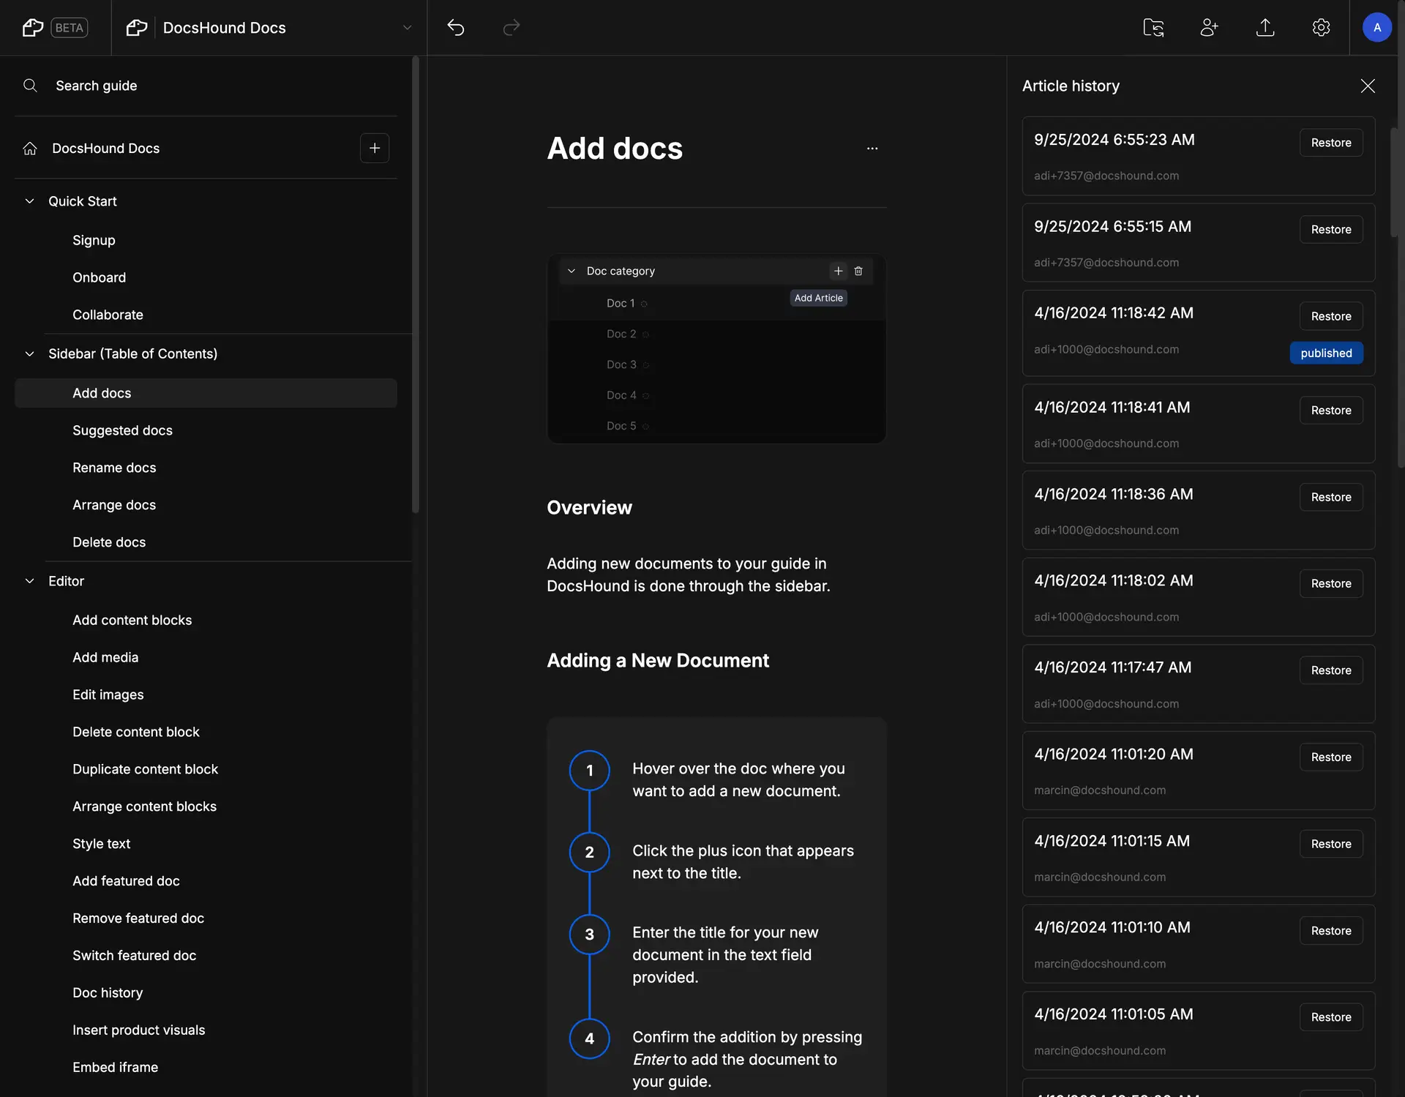Restore version from 9/25/2024 6:55:15 AM

(1331, 230)
